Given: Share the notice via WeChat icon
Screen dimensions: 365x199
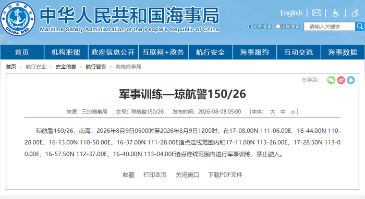Looking at the screenshot, I should [x=331, y=80].
